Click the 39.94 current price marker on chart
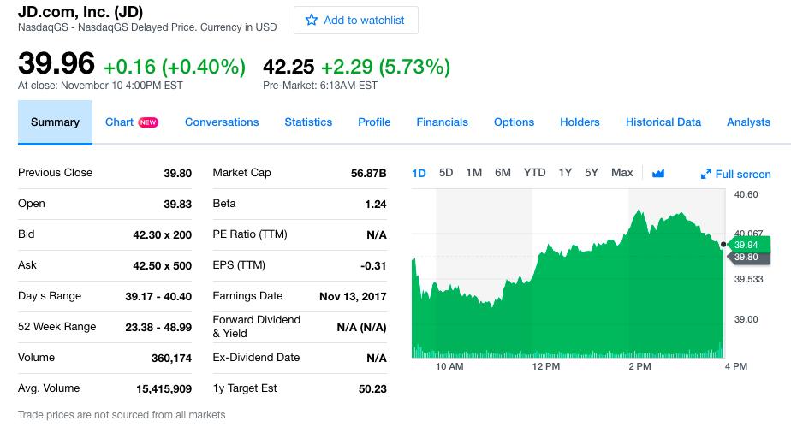Image resolution: width=791 pixels, height=427 pixels. (x=746, y=245)
